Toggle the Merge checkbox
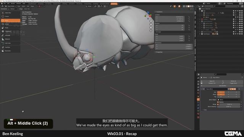This screenshot has width=244, height=137. point(218,104)
